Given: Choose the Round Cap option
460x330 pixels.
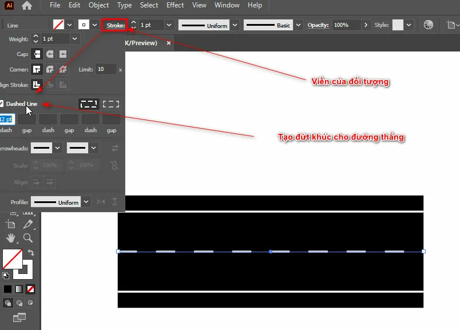Looking at the screenshot, I should pos(50,54).
